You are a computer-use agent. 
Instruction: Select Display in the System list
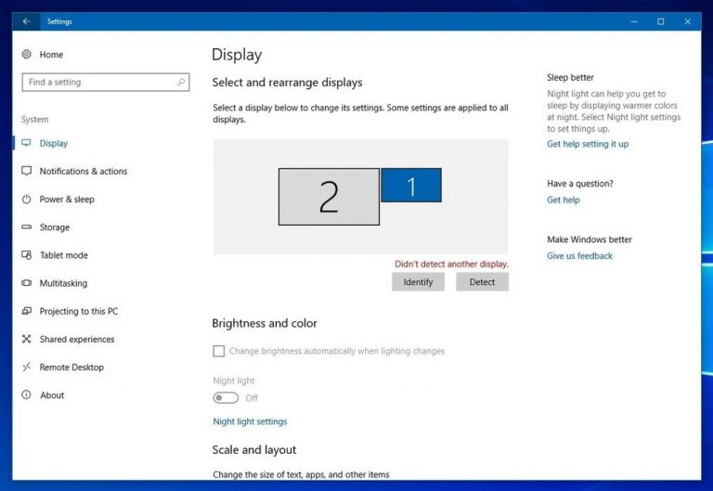pyautogui.click(x=53, y=143)
